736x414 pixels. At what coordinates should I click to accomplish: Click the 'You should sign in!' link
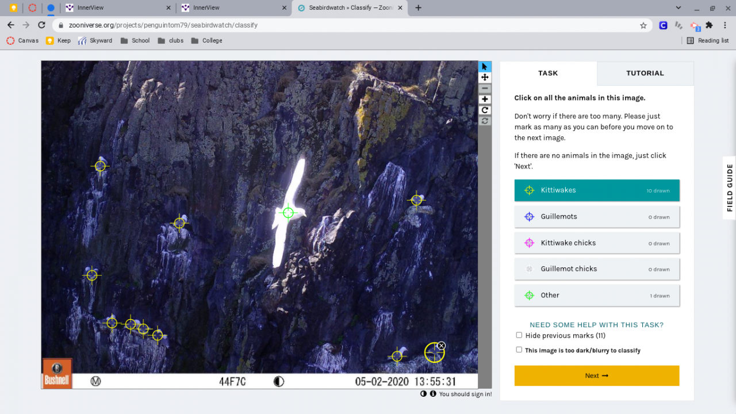point(465,394)
